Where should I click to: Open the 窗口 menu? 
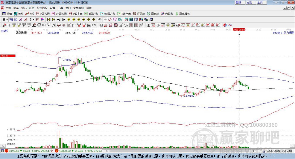68,8
